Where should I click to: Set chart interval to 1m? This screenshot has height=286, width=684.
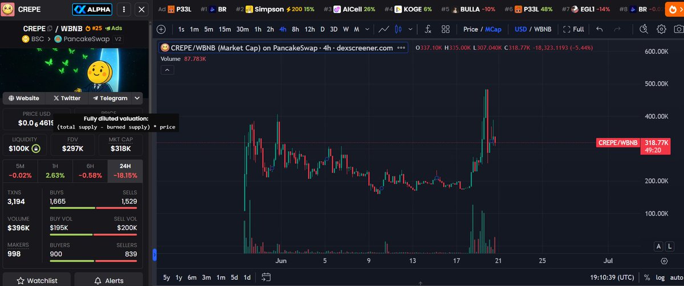click(x=194, y=29)
